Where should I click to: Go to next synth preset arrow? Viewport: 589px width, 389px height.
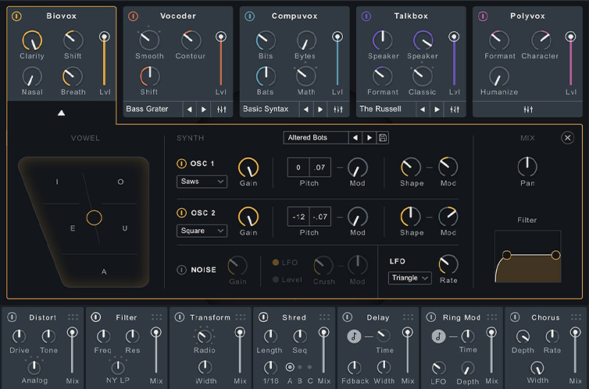pyautogui.click(x=369, y=138)
